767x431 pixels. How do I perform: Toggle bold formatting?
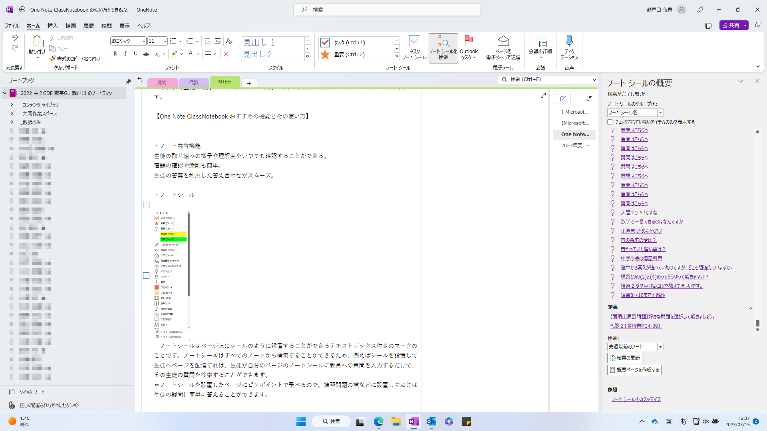[115, 53]
